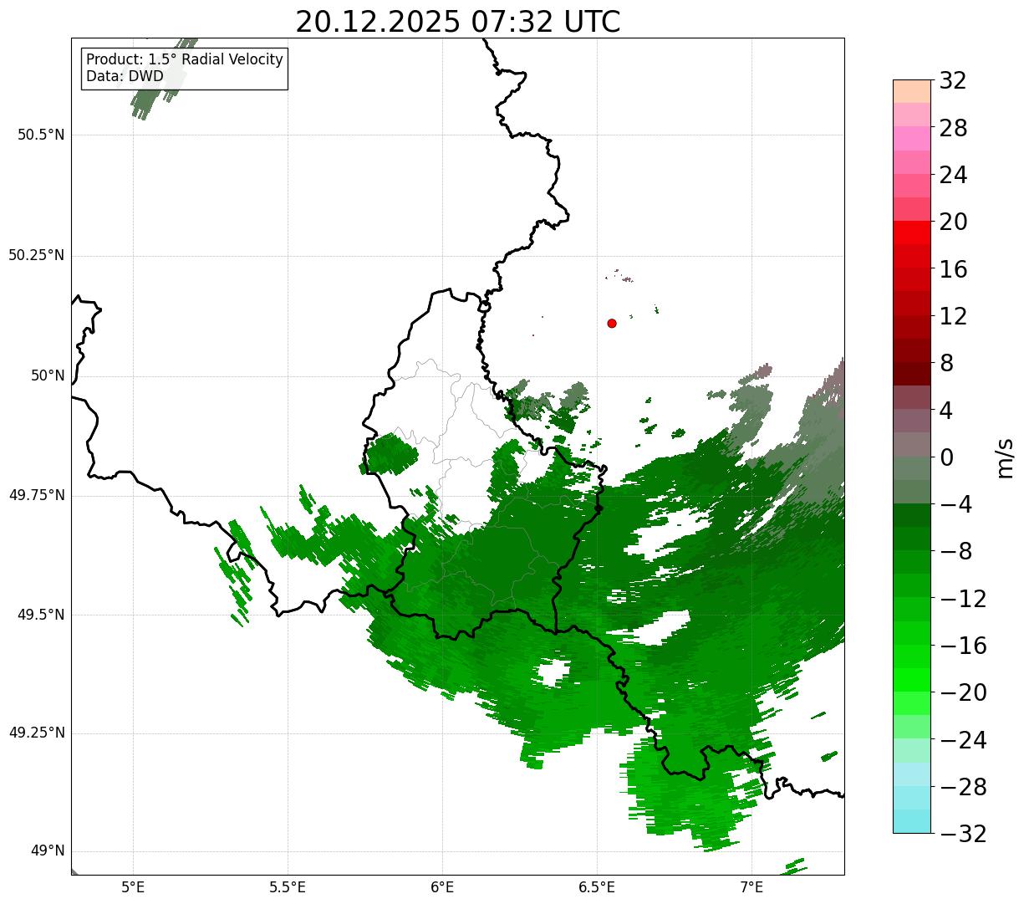Click the 7°E longitude label
1024x904 pixels.
[751, 886]
